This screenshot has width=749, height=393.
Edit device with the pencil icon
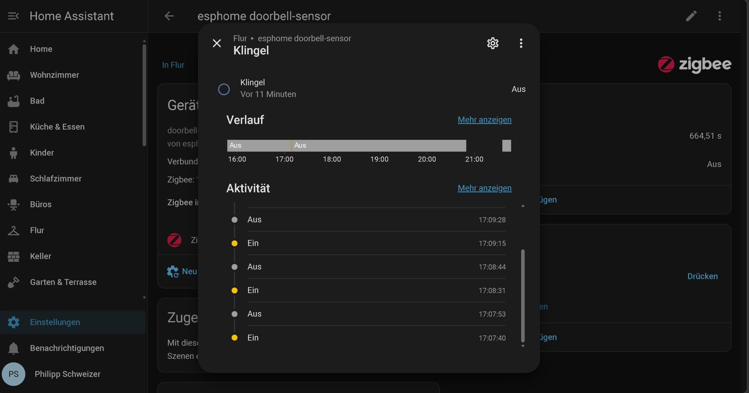691,16
